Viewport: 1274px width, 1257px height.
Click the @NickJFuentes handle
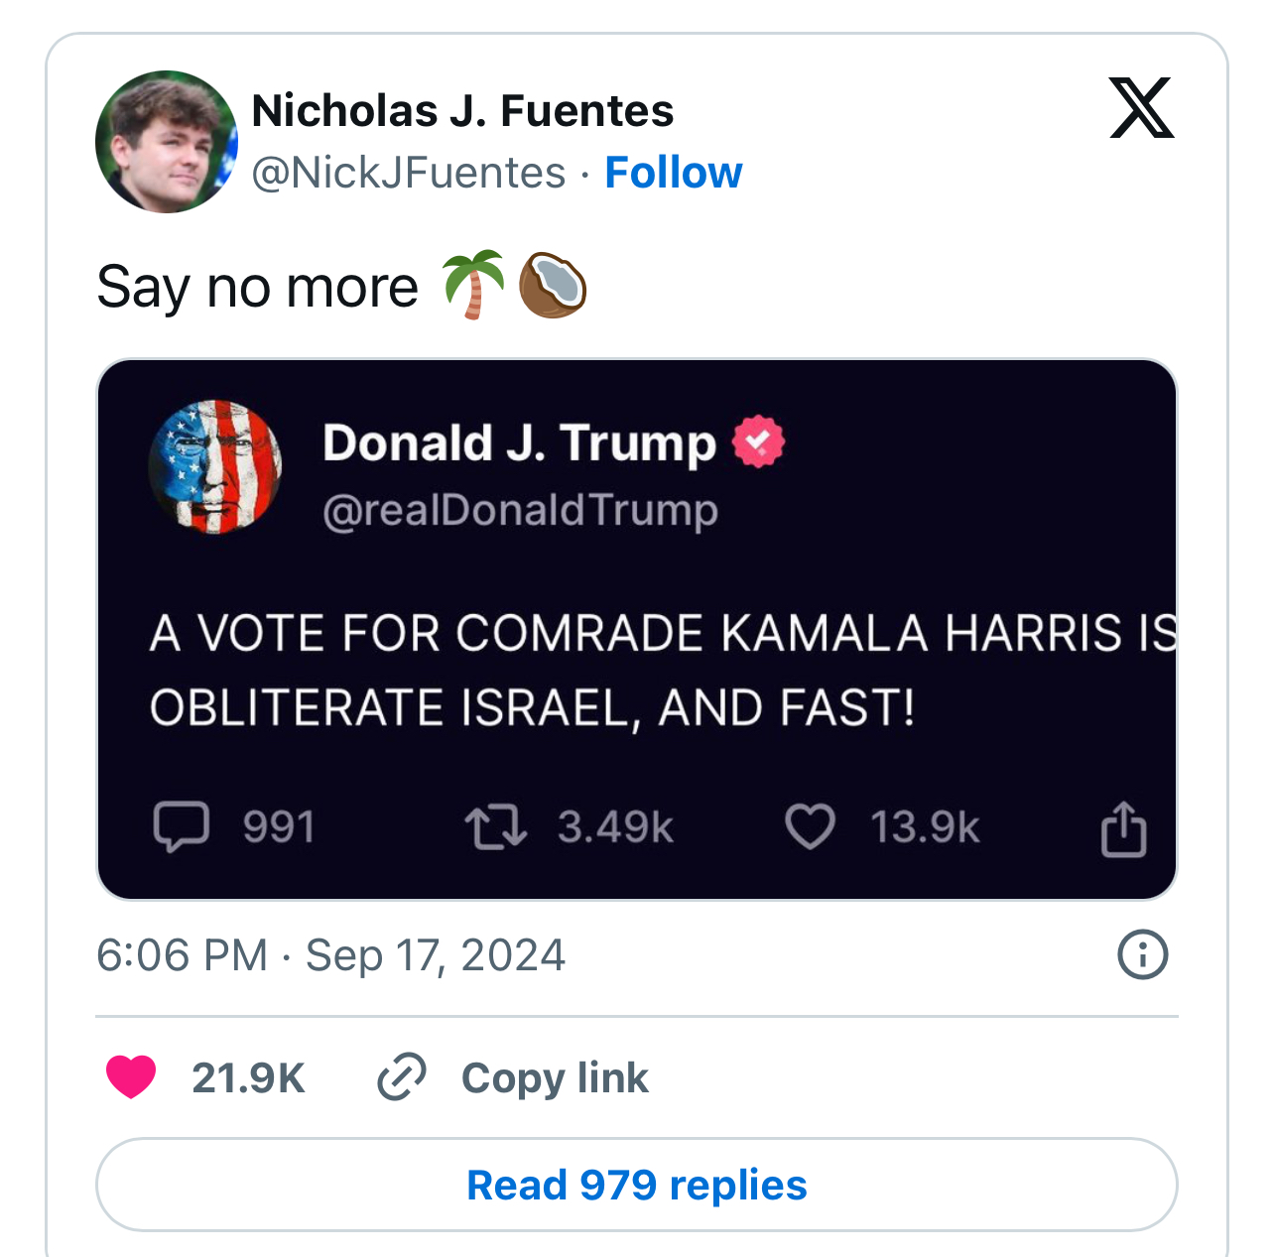409,173
